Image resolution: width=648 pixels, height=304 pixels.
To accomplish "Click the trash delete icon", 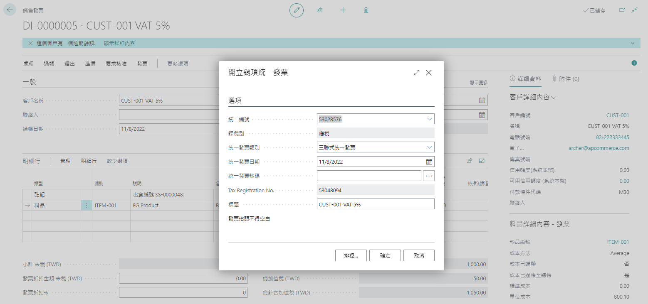I will pos(366,10).
